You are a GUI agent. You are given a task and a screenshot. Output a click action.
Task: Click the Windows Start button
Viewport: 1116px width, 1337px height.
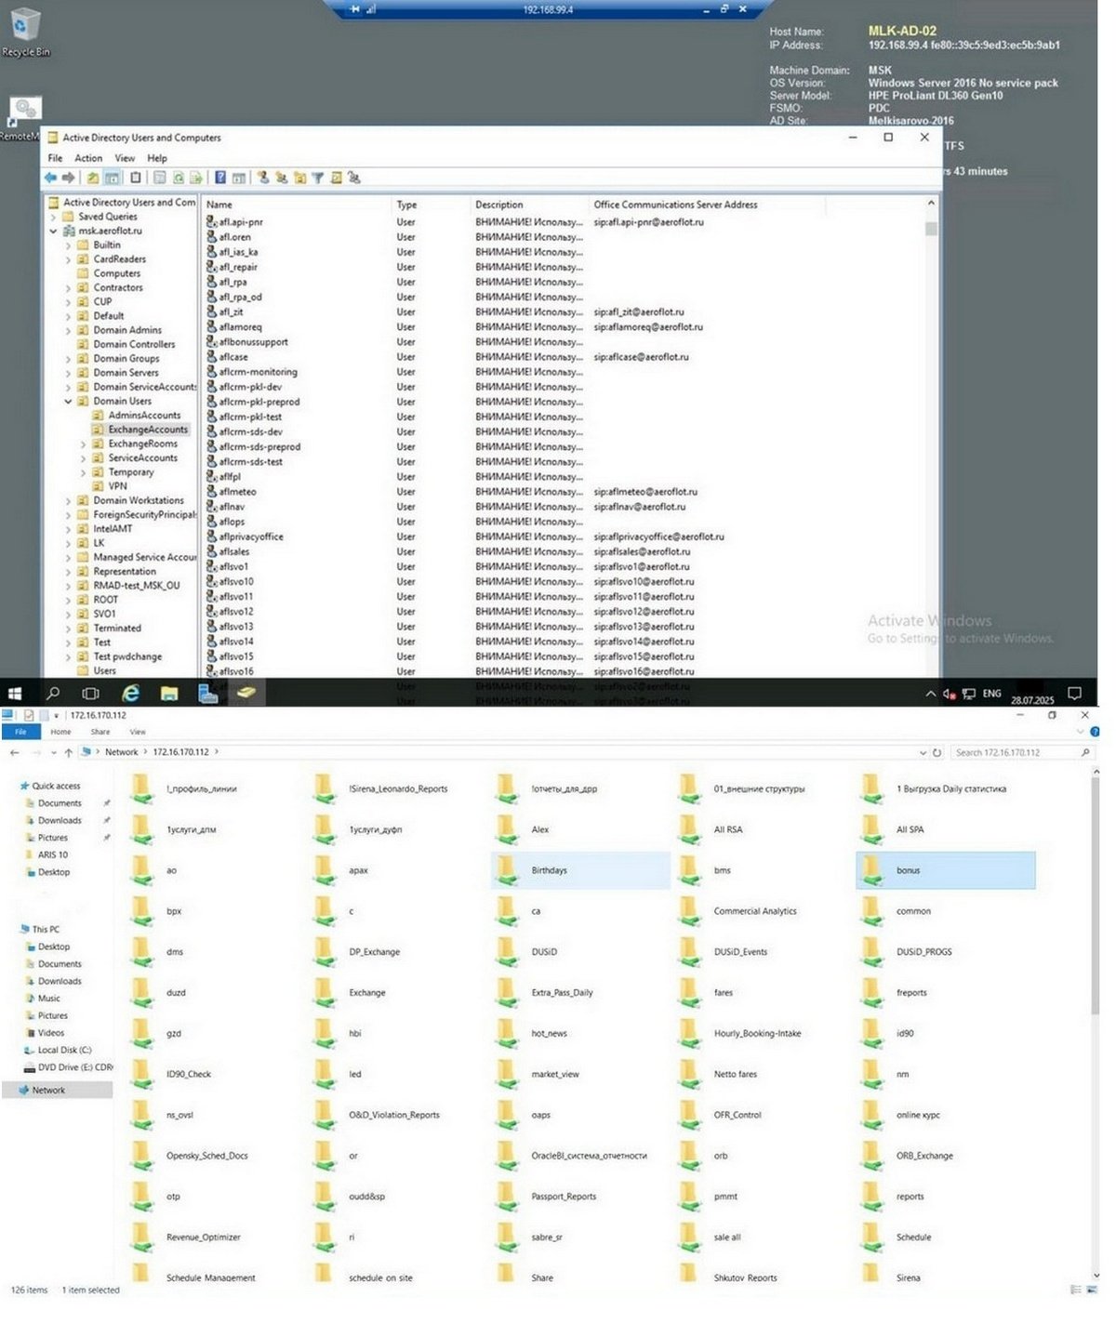tap(15, 694)
